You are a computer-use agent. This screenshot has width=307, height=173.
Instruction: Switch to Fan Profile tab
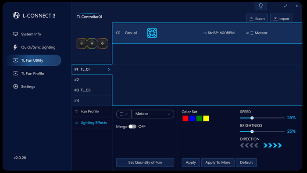click(x=92, y=111)
